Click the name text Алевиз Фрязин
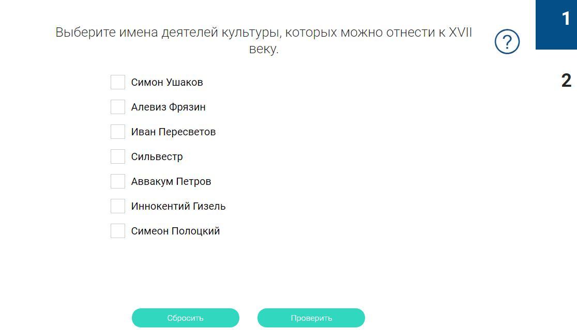This screenshot has width=577, height=330. click(x=168, y=107)
